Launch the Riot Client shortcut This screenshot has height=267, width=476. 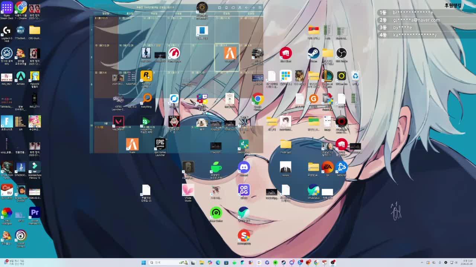pyautogui.click(x=286, y=53)
